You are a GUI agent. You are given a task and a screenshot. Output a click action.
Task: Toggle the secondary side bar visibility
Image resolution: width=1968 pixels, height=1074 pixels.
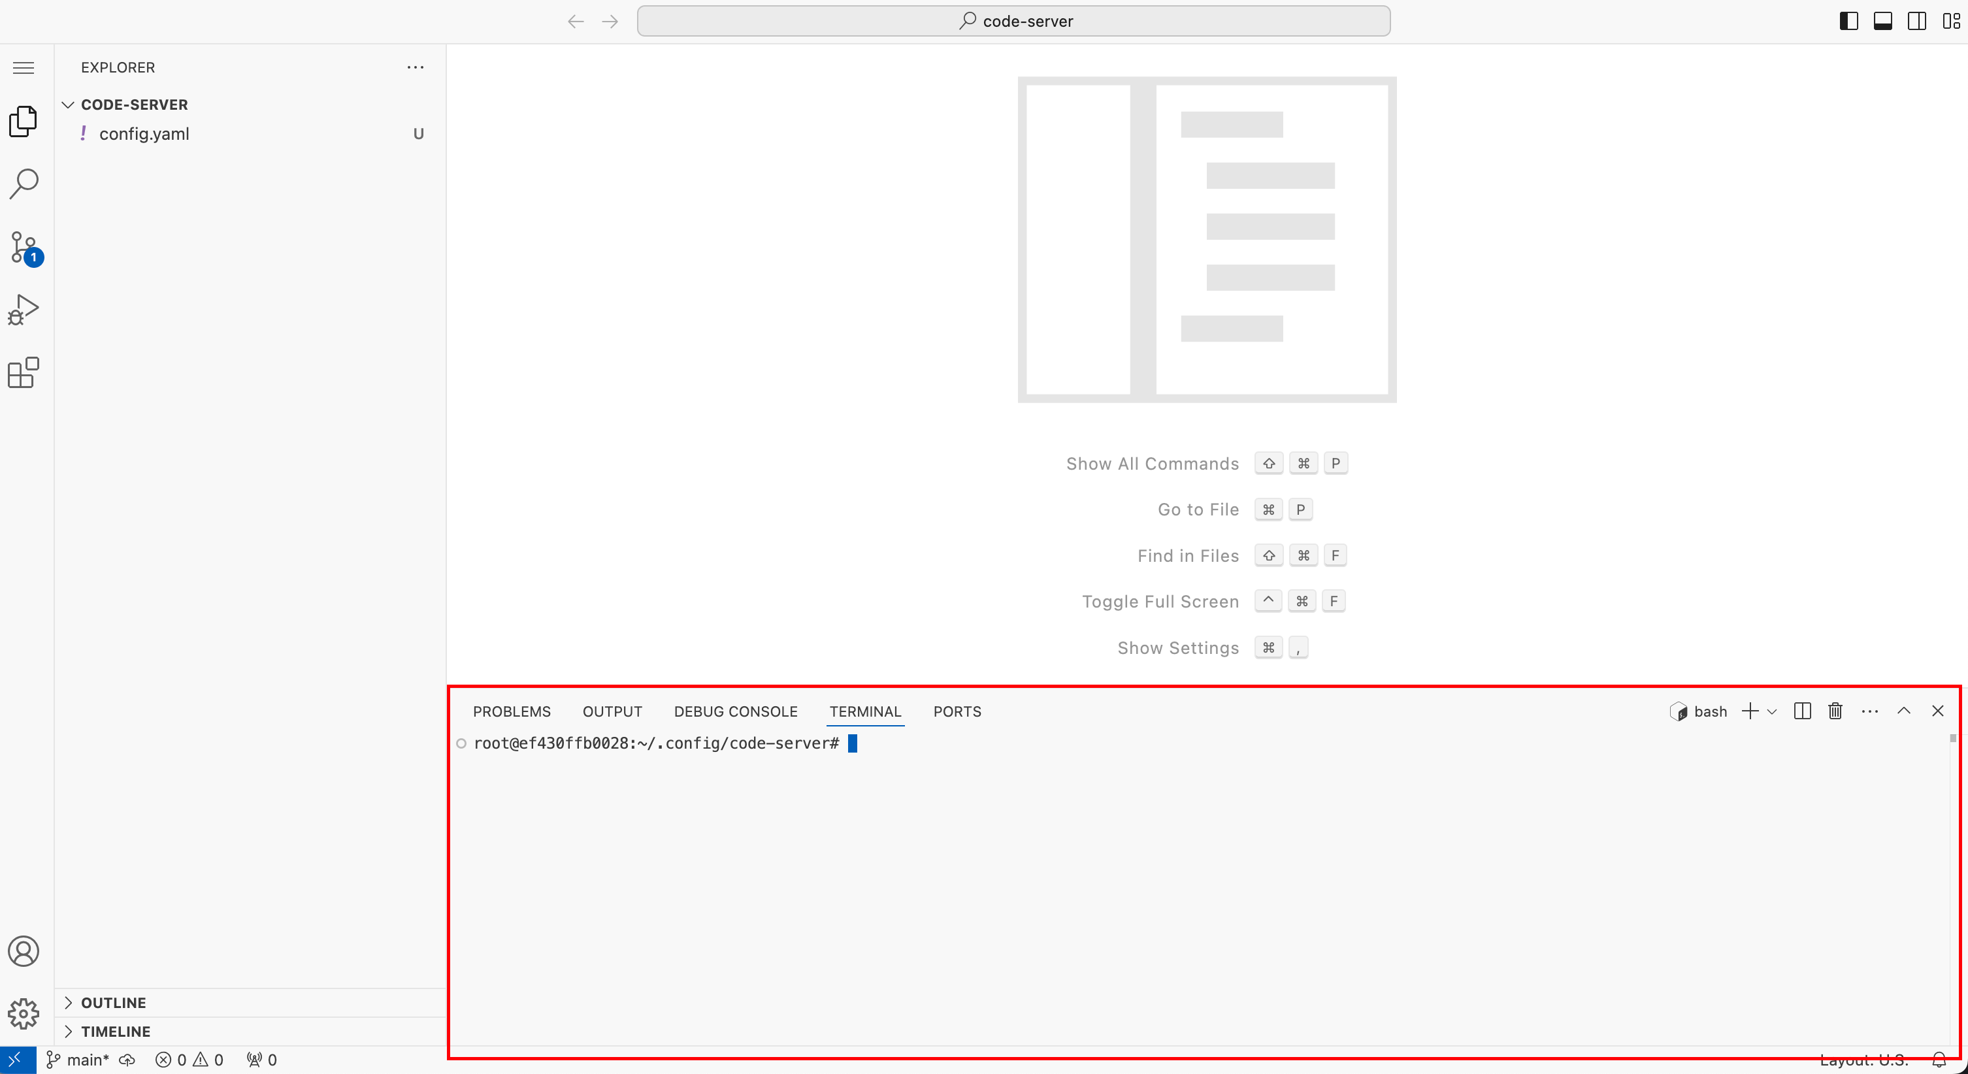1917,22
